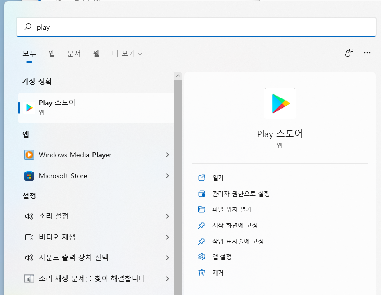Open the 비디오 재생 setting

(96, 237)
